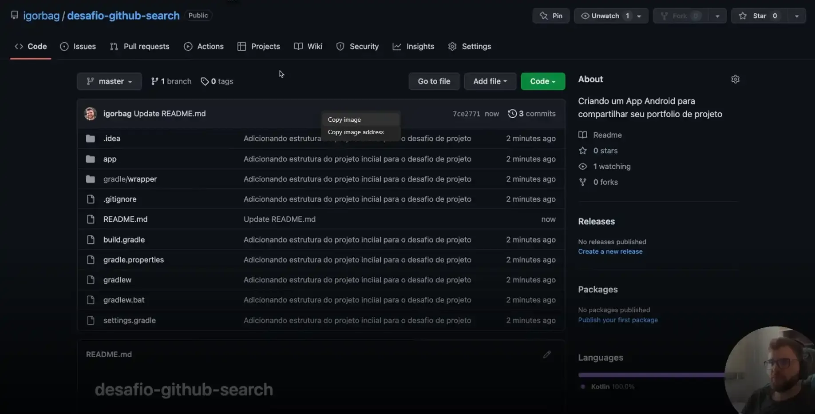This screenshot has height=414, width=815.
Task: Open the Projects tab
Action: 259,46
